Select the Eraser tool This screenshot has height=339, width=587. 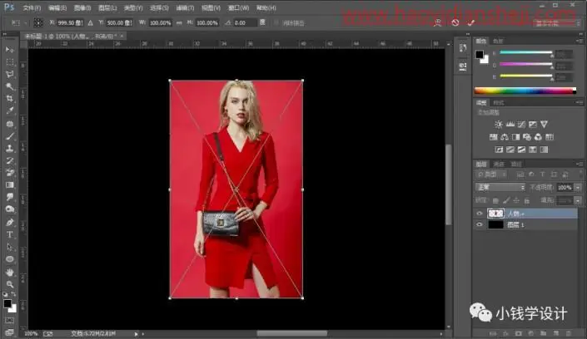point(9,173)
